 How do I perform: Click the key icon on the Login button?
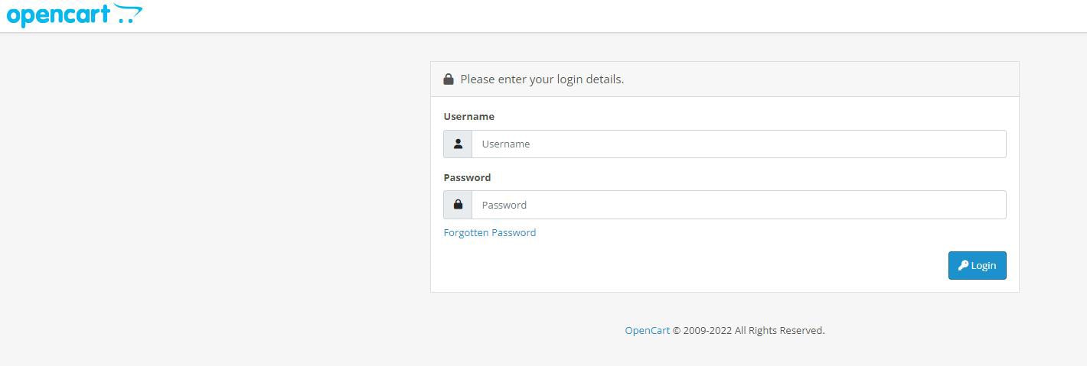point(963,265)
